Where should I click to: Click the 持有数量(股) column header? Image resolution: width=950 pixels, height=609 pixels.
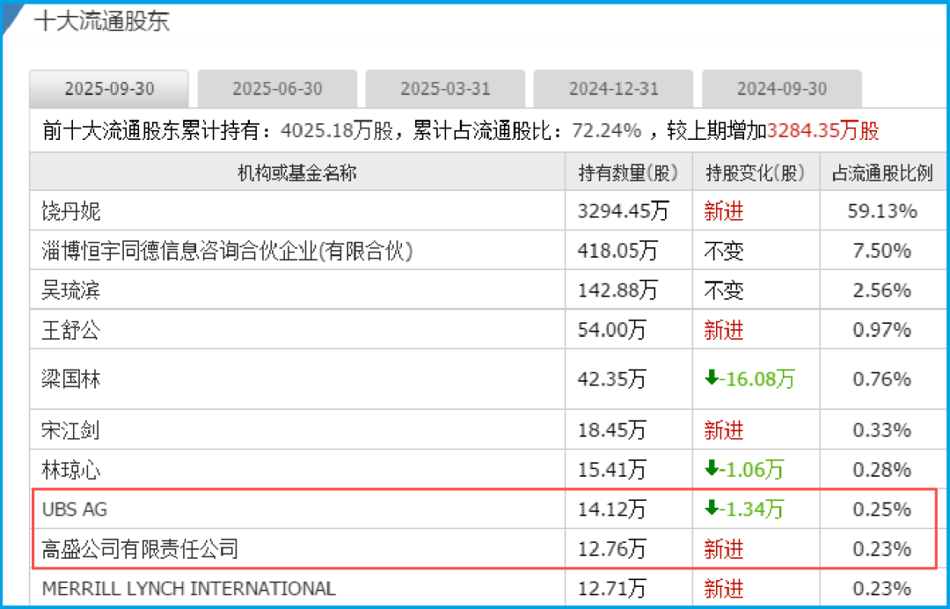[x=628, y=172]
